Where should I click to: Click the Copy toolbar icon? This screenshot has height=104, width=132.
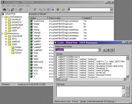[x=31, y=10]
